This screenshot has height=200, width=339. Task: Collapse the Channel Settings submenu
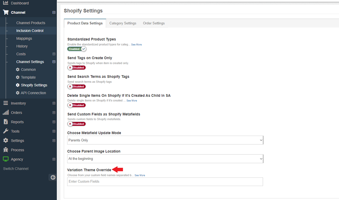coord(54,62)
